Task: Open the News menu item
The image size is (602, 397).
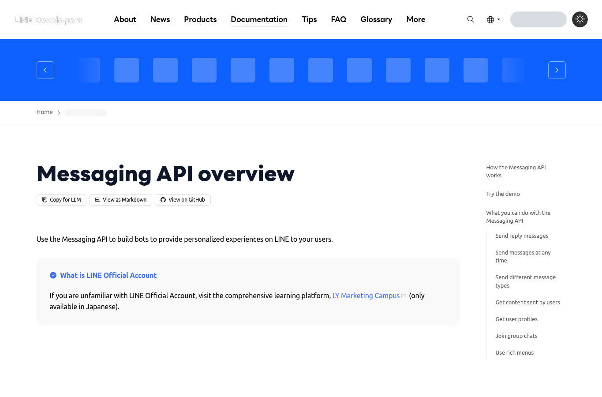Action: click(160, 19)
